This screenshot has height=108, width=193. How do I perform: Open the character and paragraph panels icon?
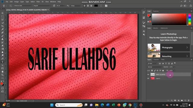[x=106, y=6]
